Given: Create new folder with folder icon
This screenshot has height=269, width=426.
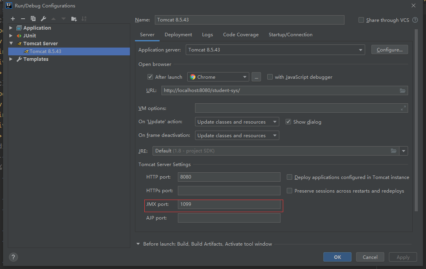Looking at the screenshot, I should 74,19.
